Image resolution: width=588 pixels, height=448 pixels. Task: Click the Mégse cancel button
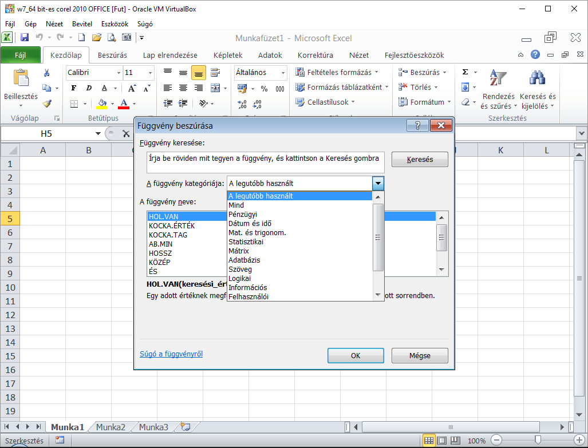(420, 355)
